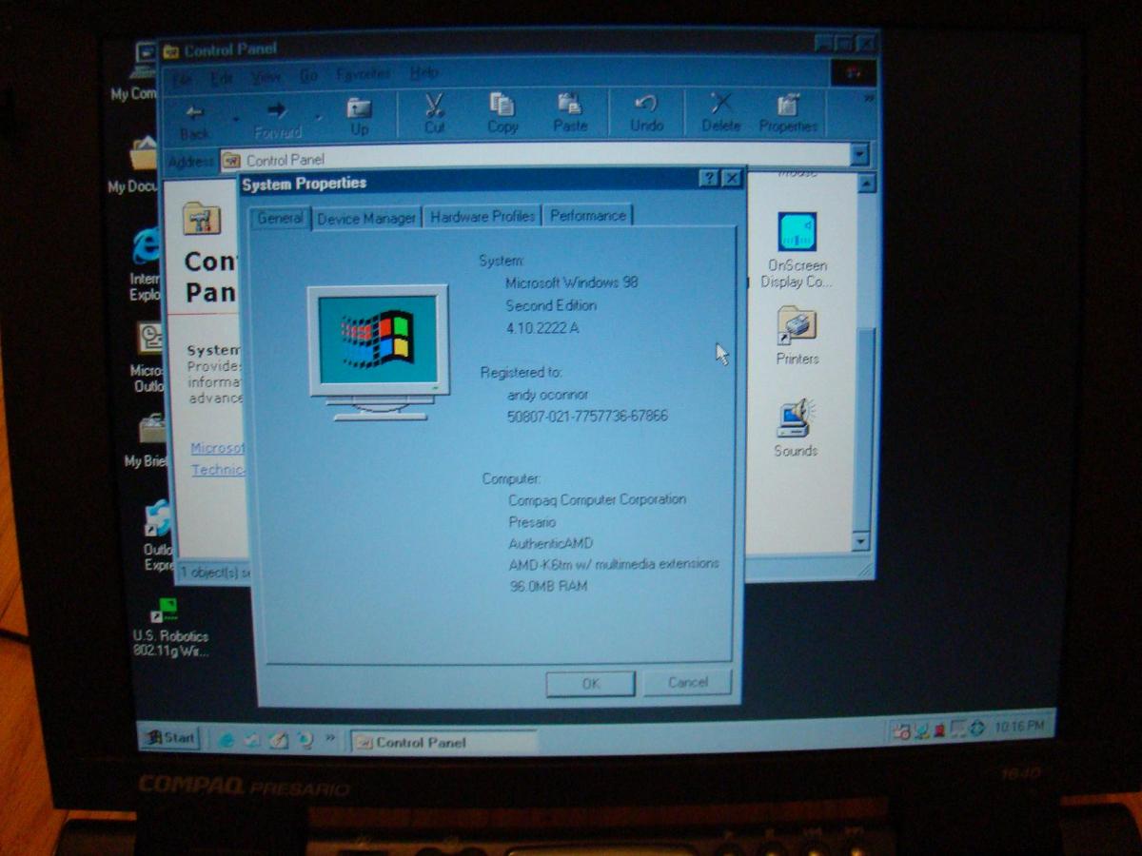
Task: Click the System Properties help question-mark button
Action: 709,178
